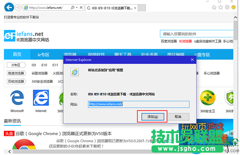The width and height of the screenshot is (240, 155).
Task: Open the IE11 link
Action: [55, 65]
